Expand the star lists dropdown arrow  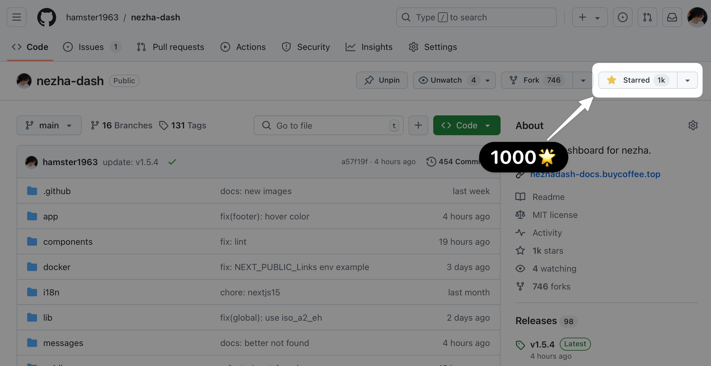[687, 80]
